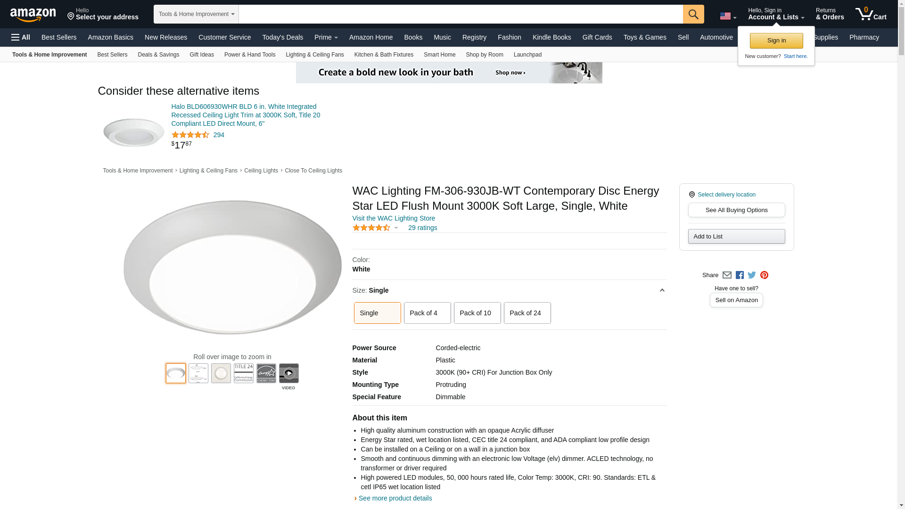This screenshot has height=509, width=905.
Task: Share product on Twitter
Action: (x=752, y=275)
